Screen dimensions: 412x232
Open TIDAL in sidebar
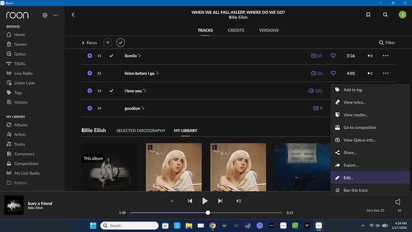tap(16, 63)
